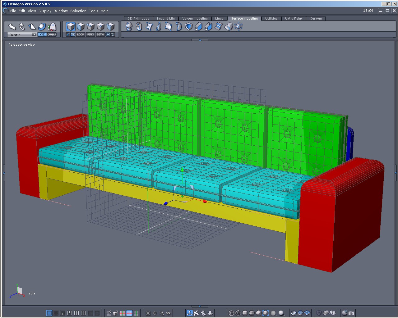Click the LOOP selection button
Viewport: 398px width, 318px height.
click(x=81, y=34)
